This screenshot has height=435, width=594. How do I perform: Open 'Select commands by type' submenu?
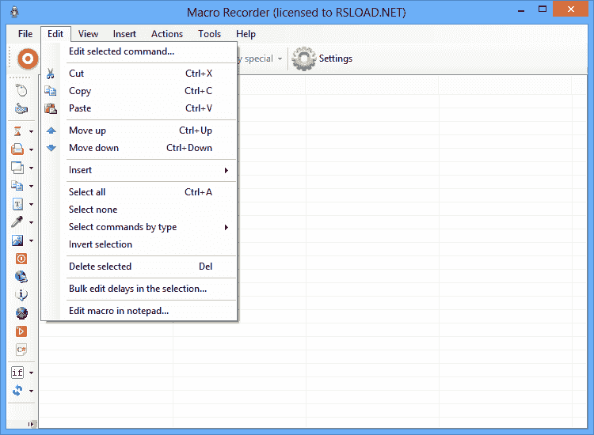pos(139,227)
